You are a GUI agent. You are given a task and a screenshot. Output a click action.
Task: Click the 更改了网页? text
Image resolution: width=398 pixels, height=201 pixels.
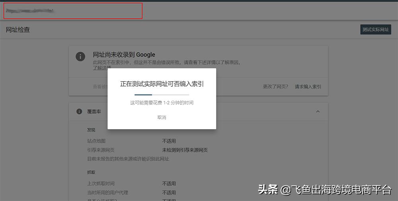pyautogui.click(x=275, y=87)
